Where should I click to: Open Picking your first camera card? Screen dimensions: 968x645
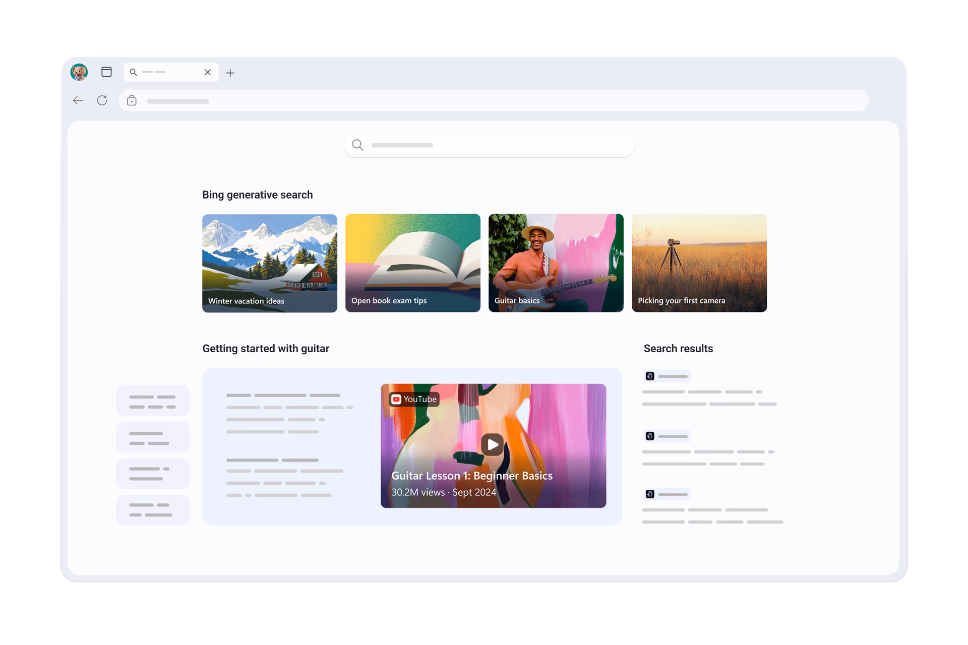(x=699, y=263)
